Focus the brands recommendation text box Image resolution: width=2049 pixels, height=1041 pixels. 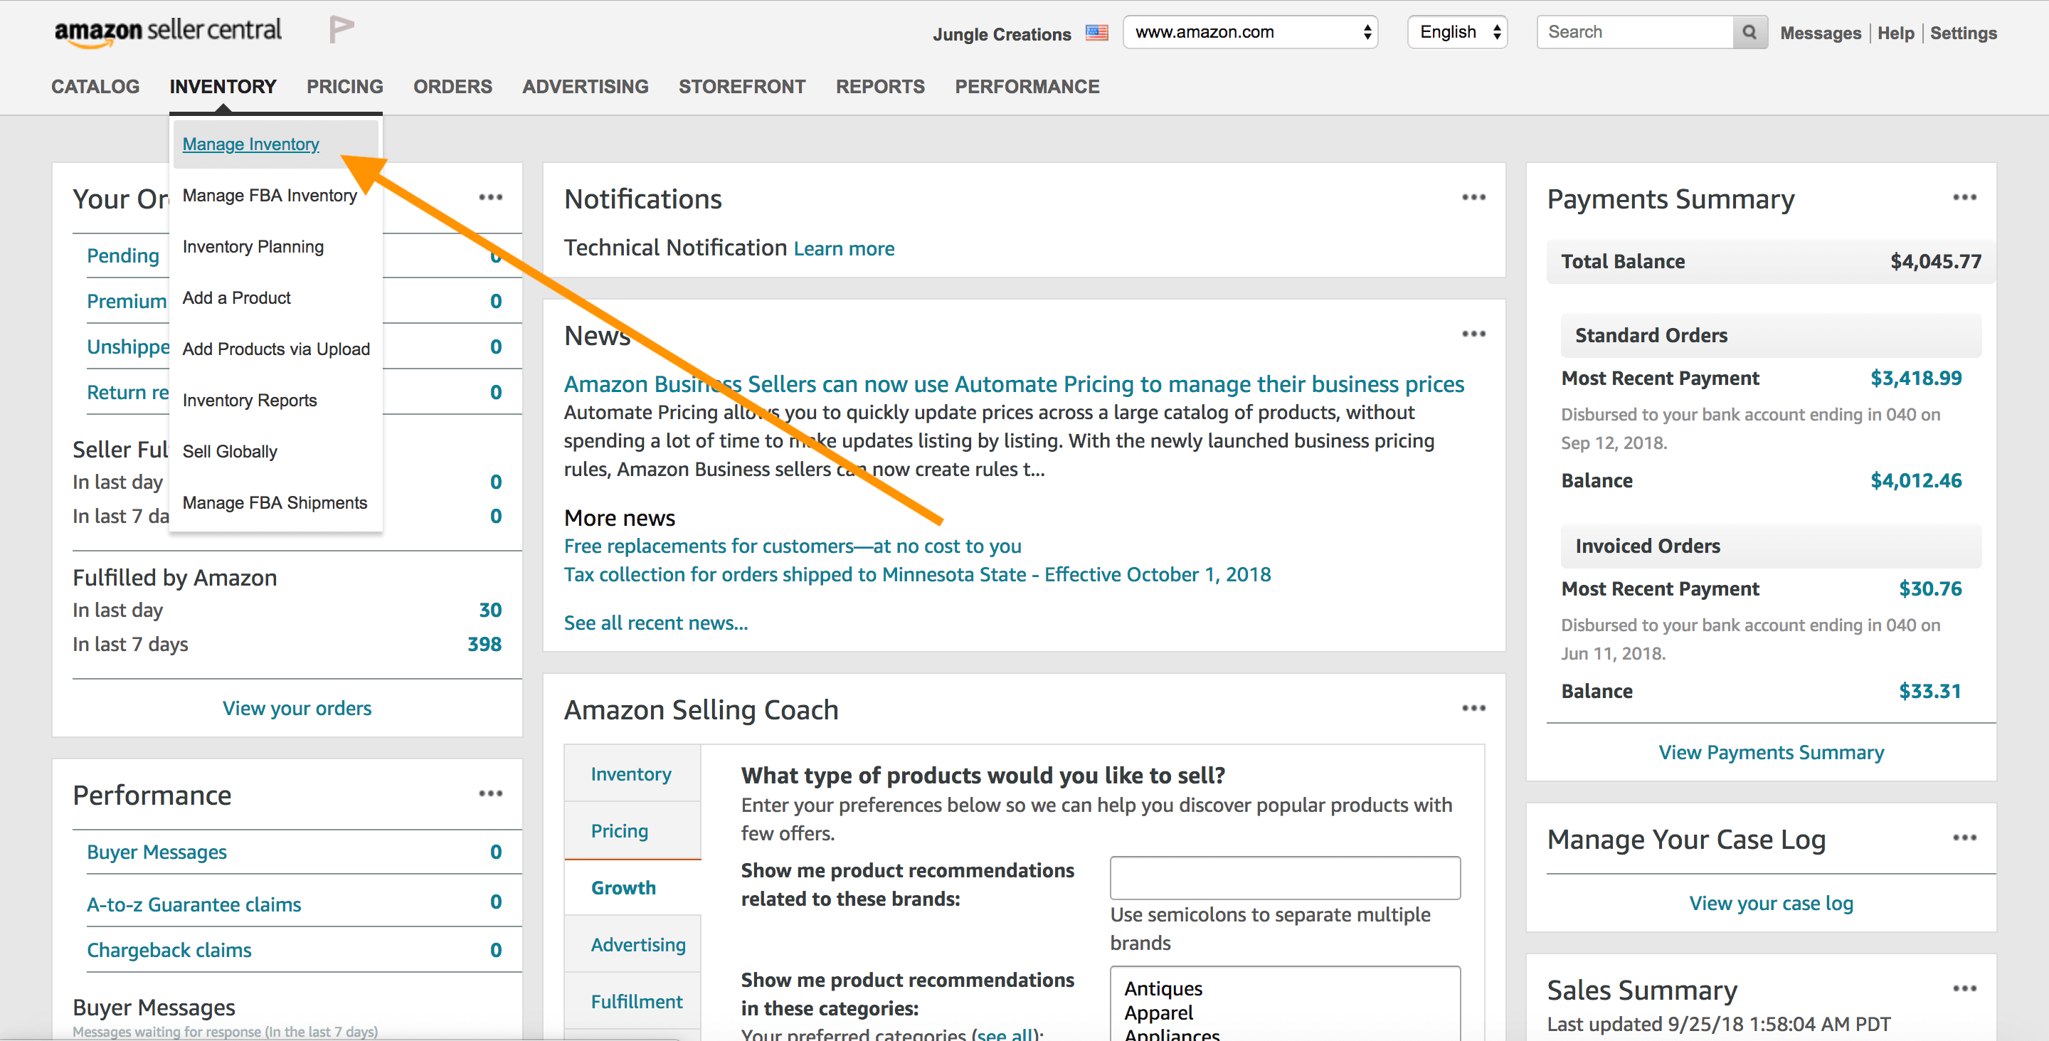(x=1285, y=878)
